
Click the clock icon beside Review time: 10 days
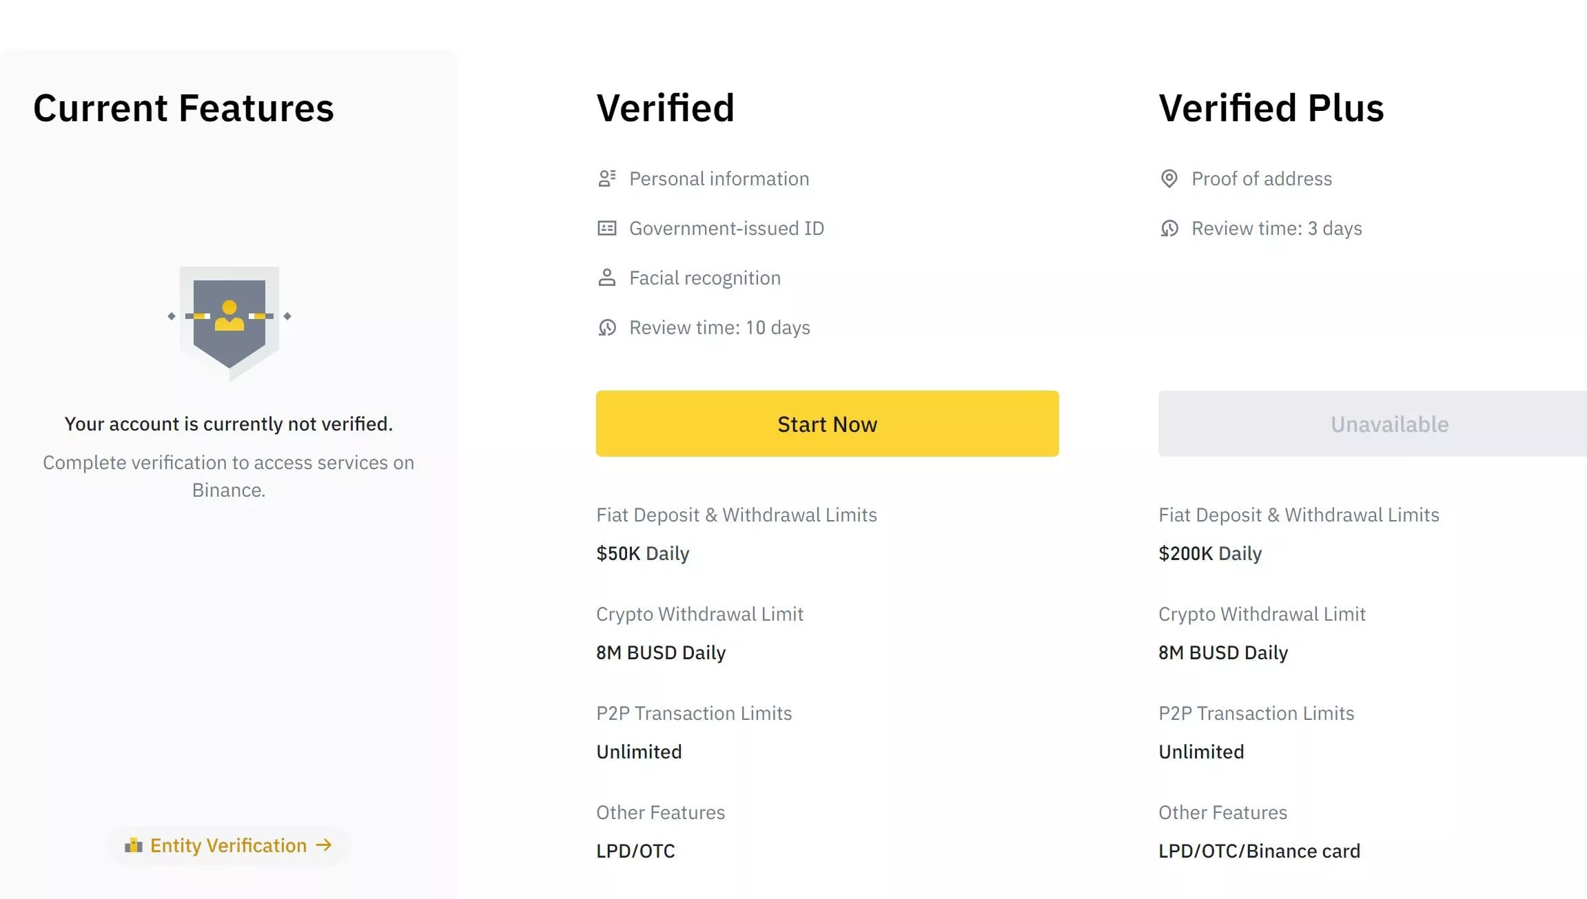tap(607, 327)
